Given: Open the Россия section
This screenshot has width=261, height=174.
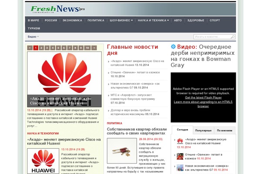Looking at the screenshot, I should [51, 20].
